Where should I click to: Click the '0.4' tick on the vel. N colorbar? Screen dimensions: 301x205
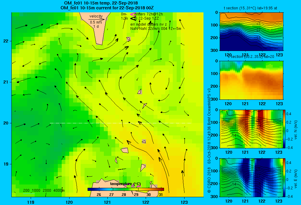289,114
